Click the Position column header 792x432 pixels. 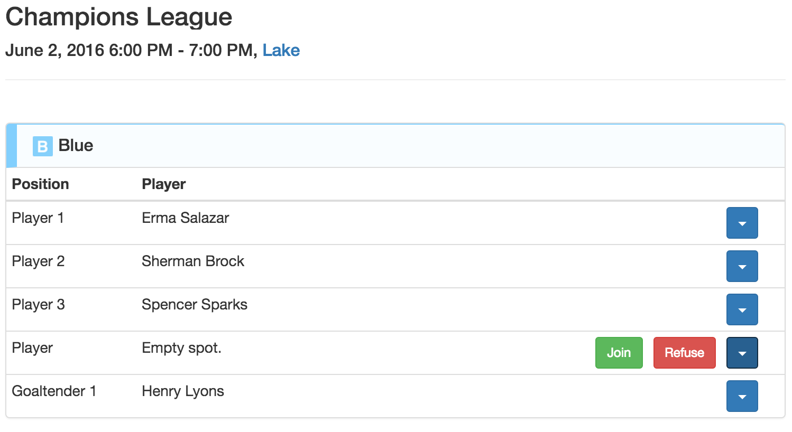(x=41, y=184)
